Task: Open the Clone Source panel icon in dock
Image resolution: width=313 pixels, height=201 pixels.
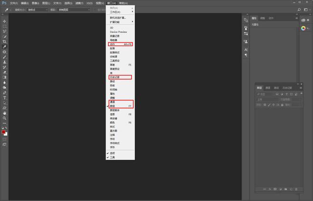Action: [x=246, y=42]
